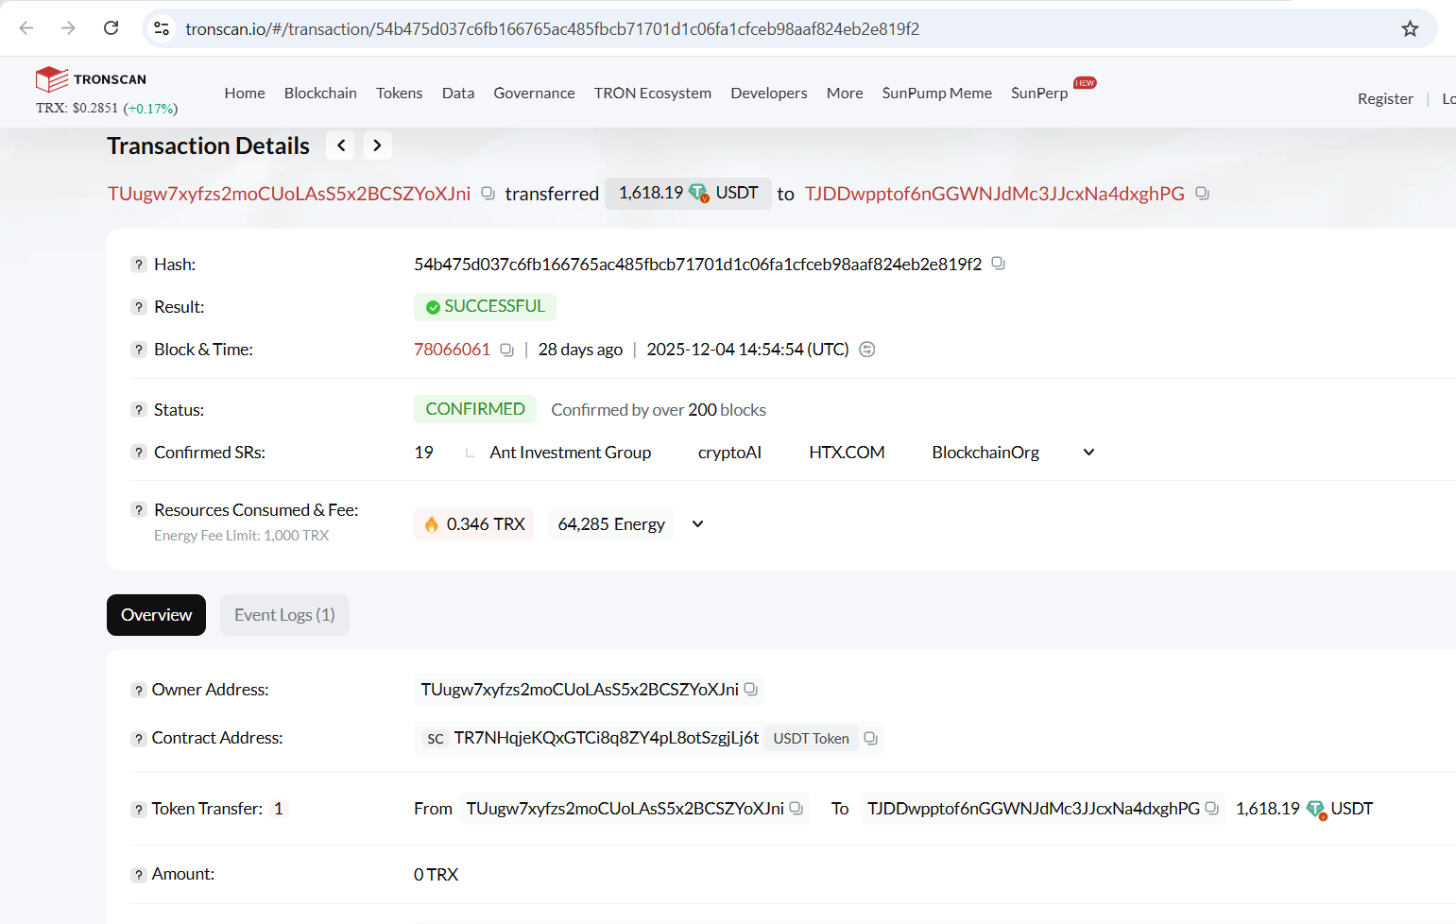Open sender address TUugw7 link in header
1456x924 pixels.
coord(289,194)
